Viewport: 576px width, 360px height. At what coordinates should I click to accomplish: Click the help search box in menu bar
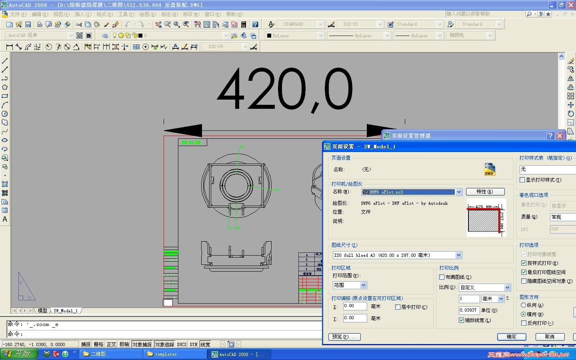coord(485,14)
